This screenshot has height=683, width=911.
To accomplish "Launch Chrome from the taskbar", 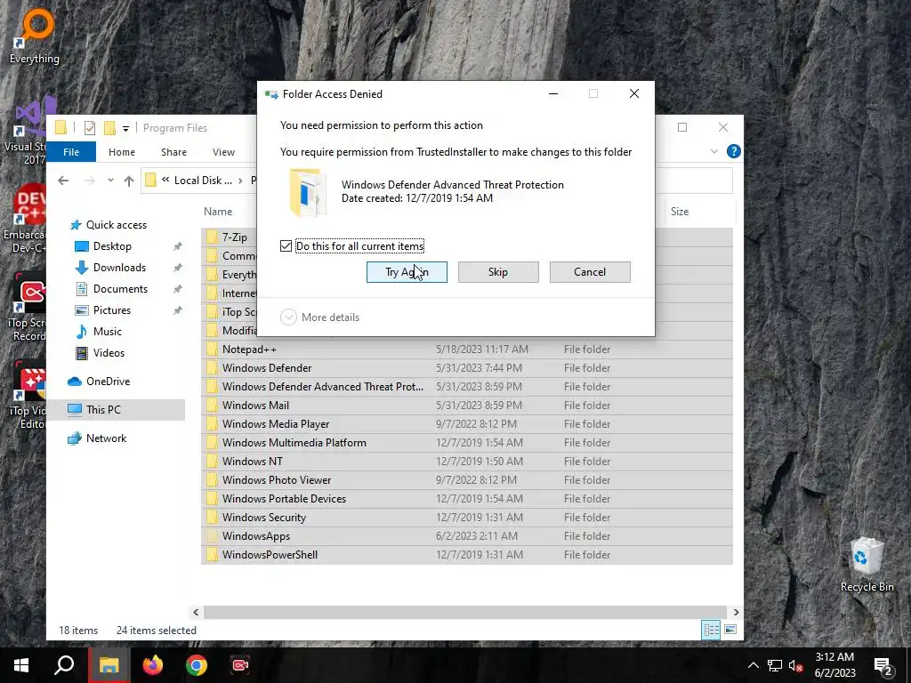I will [x=197, y=665].
